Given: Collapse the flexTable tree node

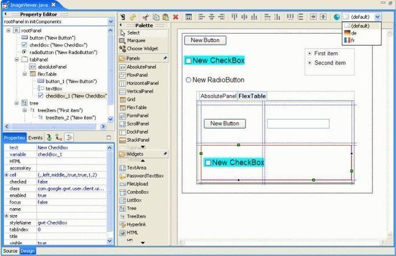Looking at the screenshot, I should tap(25, 74).
